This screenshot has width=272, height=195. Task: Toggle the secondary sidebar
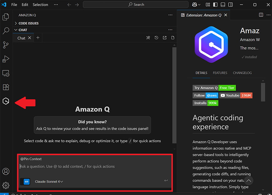[x=230, y=4]
